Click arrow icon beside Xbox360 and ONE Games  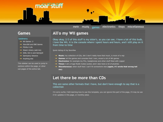pyautogui.click(x=21, y=44)
